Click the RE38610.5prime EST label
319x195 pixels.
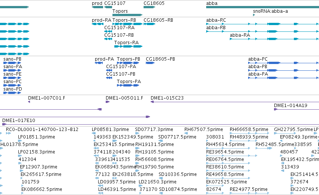pyautogui.click(x=225, y=167)
